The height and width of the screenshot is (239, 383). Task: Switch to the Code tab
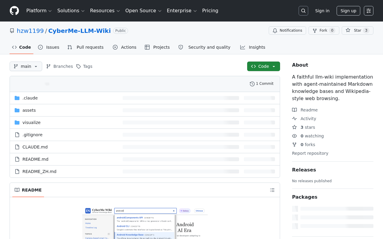tap(22, 47)
